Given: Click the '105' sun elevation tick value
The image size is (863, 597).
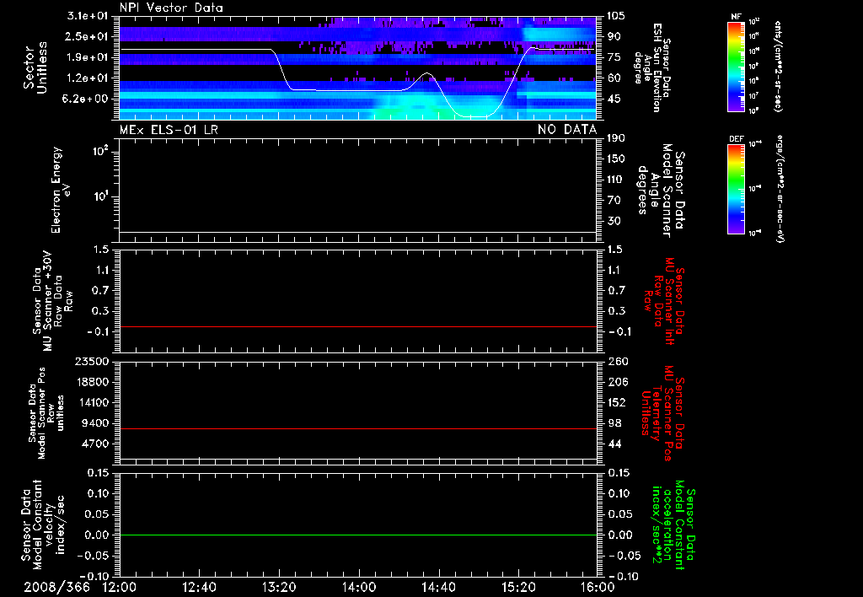Looking at the screenshot, I should 616,16.
